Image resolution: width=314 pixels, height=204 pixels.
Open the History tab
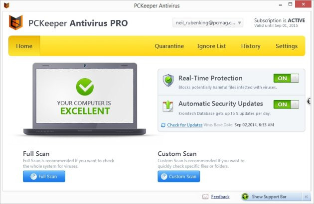click(251, 46)
